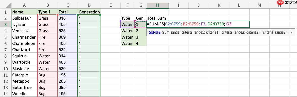
Task: Click the Total Sum header cell
Action: pyautogui.click(x=158, y=18)
